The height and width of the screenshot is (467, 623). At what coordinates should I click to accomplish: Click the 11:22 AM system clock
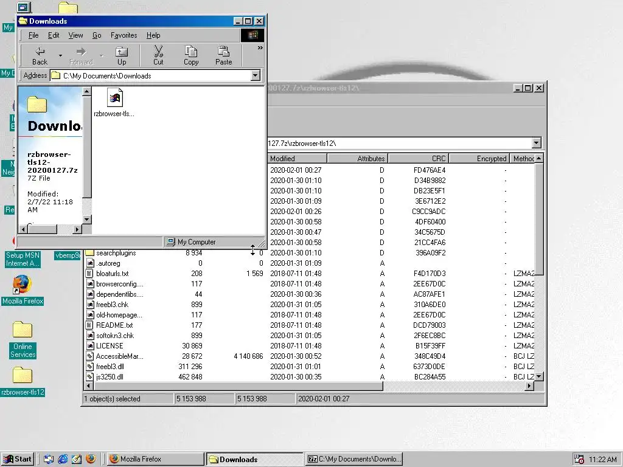pyautogui.click(x=603, y=460)
